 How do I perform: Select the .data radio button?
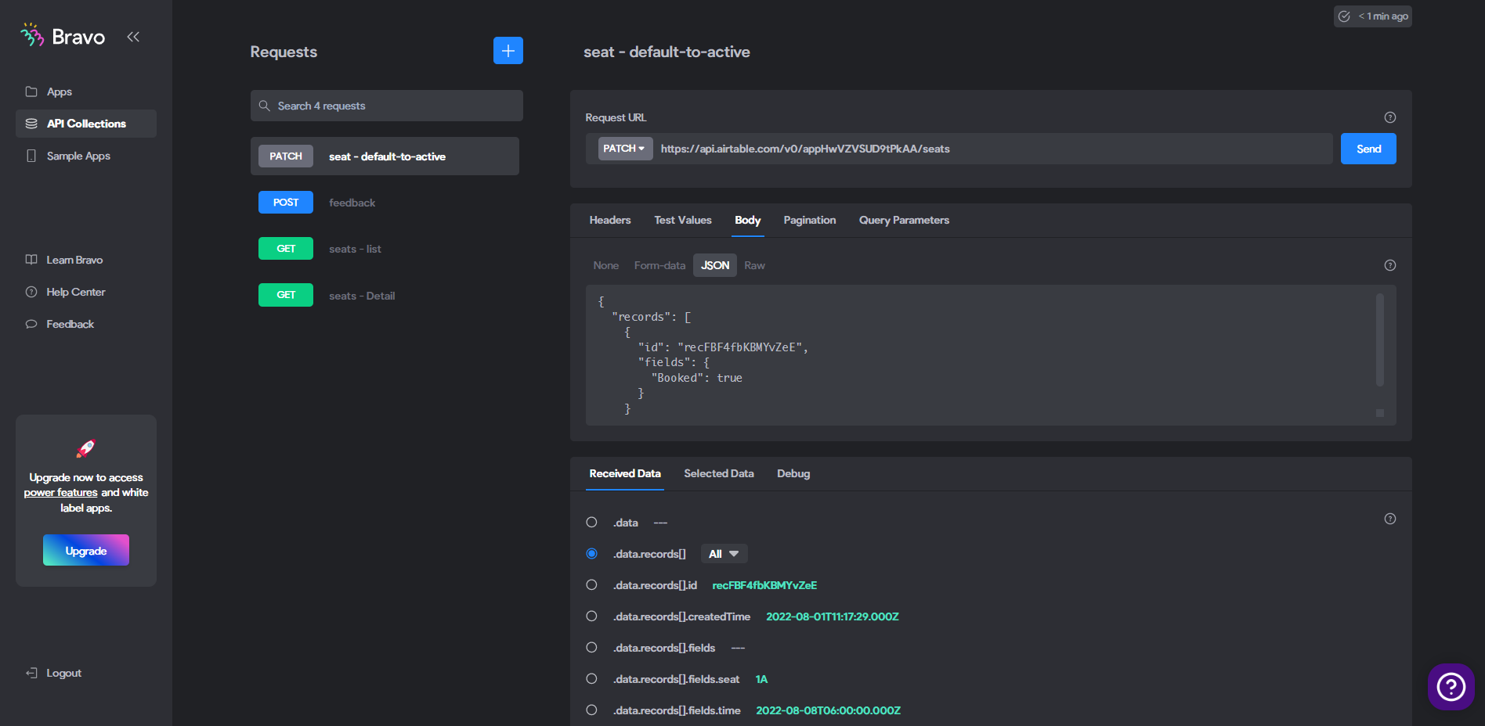click(591, 522)
